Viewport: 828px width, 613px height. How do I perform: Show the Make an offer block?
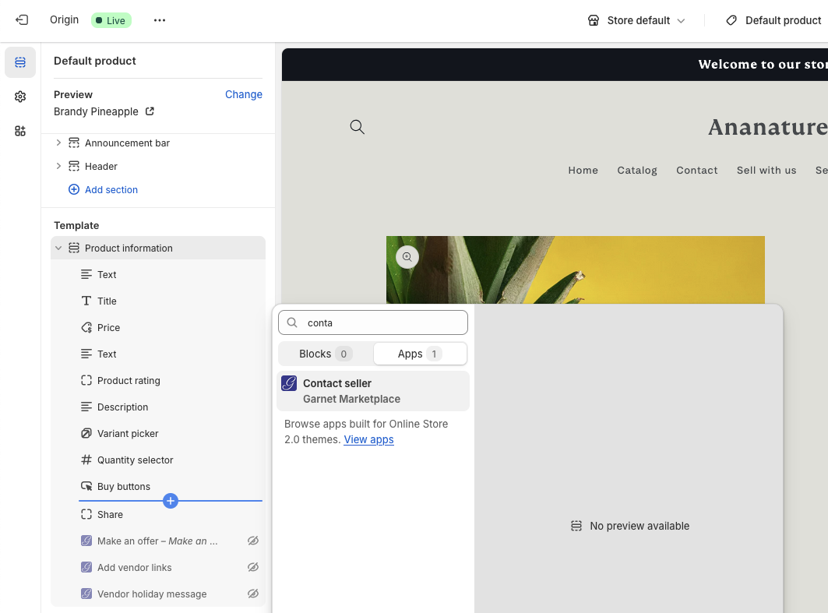[253, 541]
